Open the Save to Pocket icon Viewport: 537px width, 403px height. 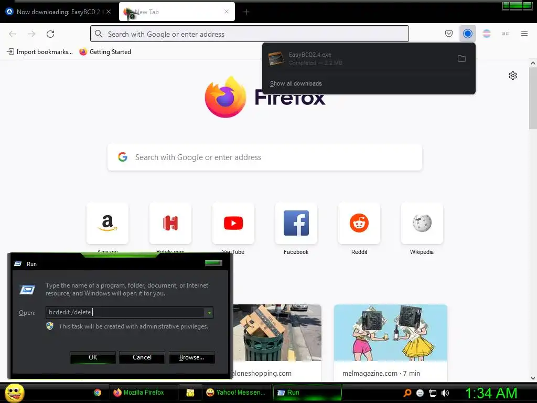click(449, 34)
